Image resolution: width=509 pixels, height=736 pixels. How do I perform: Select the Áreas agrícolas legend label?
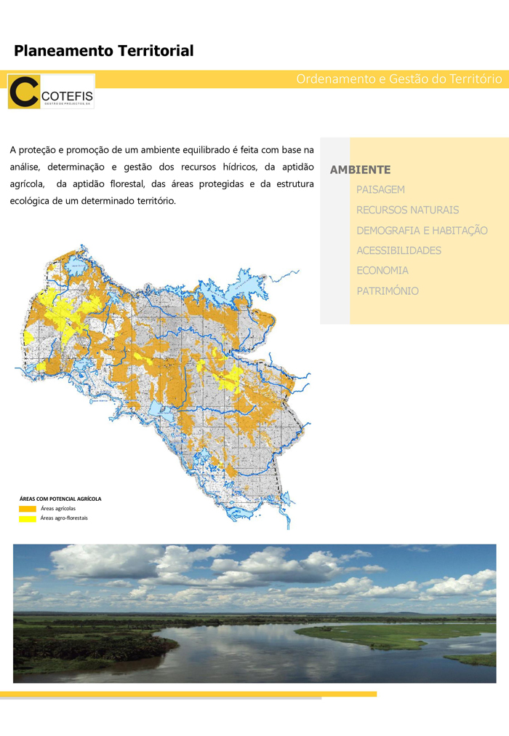(58, 508)
